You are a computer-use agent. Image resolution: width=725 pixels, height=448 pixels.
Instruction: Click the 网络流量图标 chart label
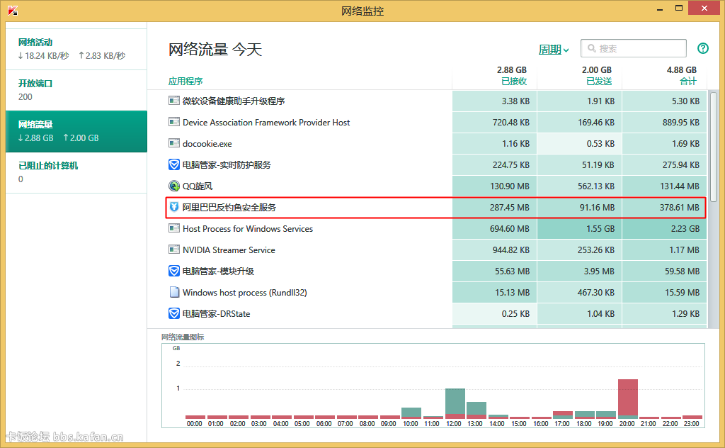click(x=183, y=337)
